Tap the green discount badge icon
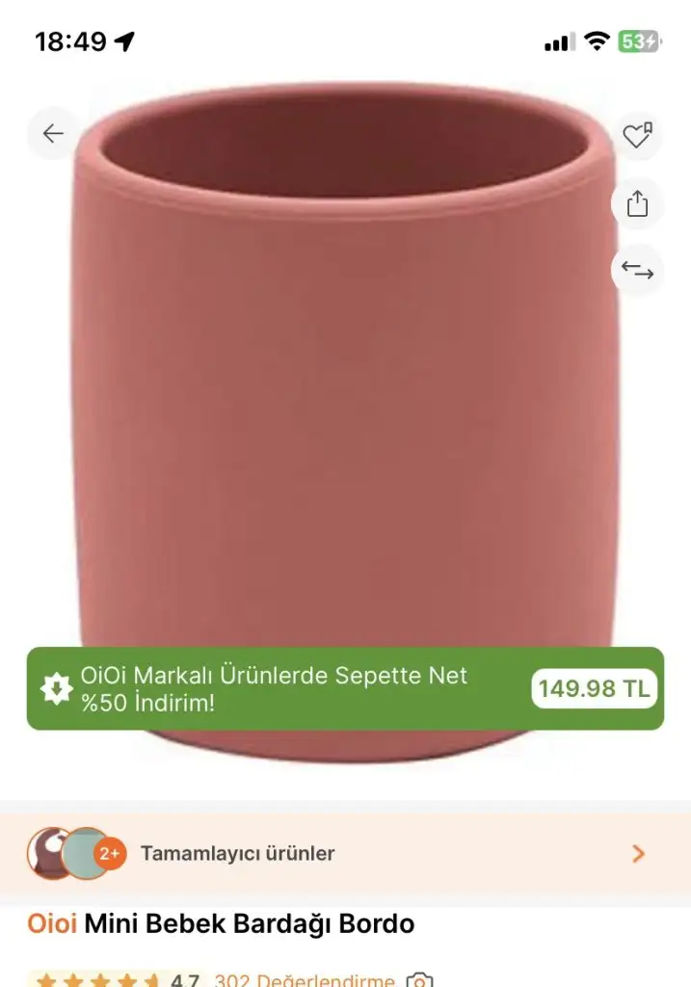 point(57,688)
